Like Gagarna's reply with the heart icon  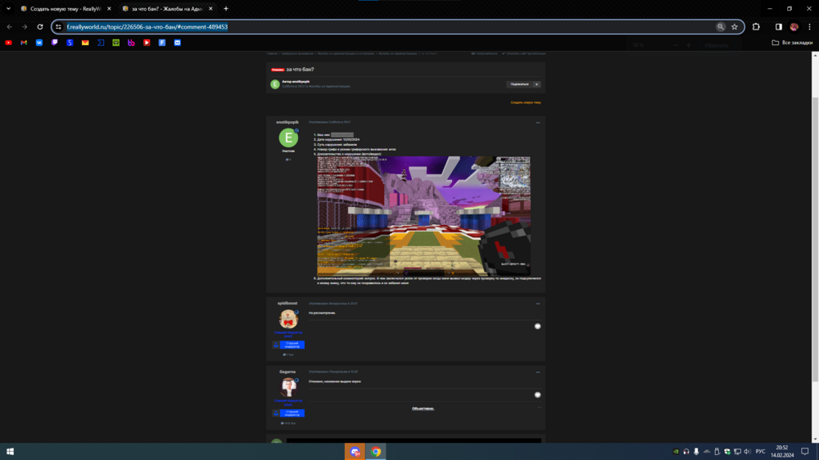click(x=537, y=395)
